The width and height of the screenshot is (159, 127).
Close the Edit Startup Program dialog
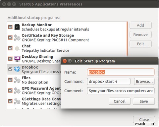coord(65,61)
